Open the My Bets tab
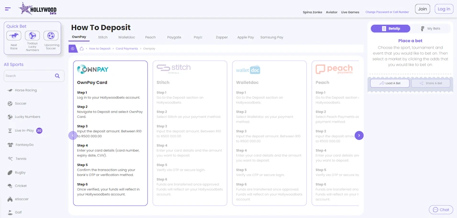Image resolution: width=457 pixels, height=218 pixels. click(x=431, y=29)
